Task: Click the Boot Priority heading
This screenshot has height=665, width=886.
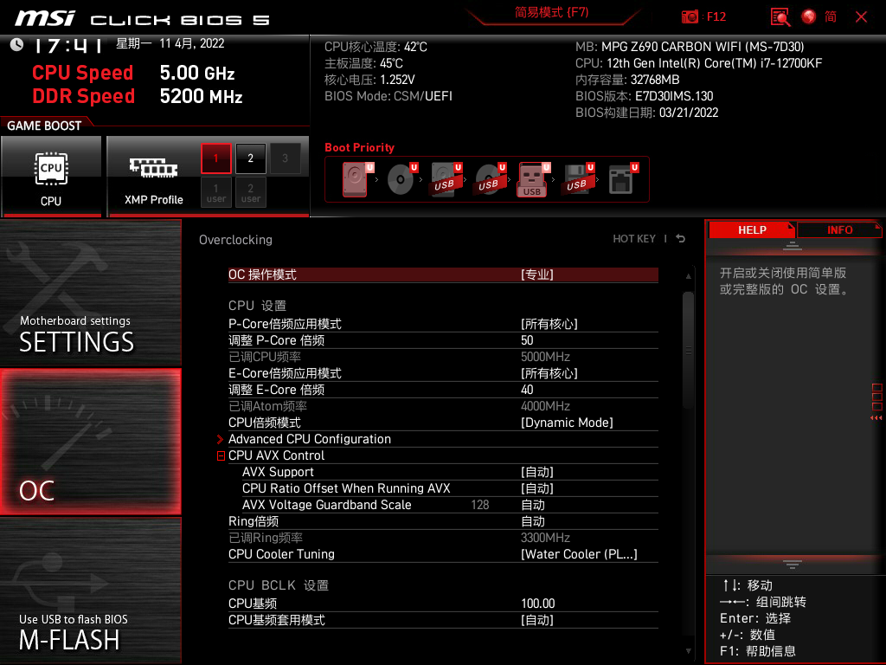Action: 359,147
